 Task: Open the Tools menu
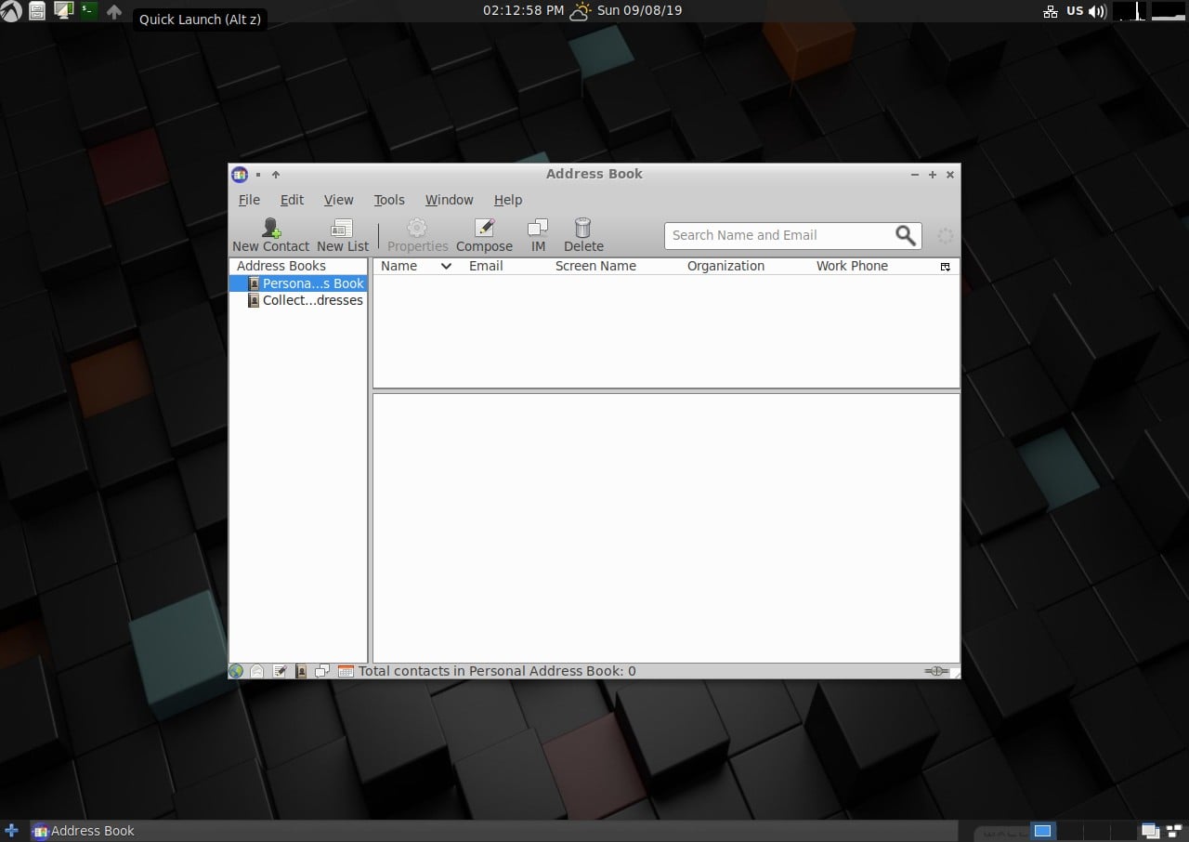pyautogui.click(x=389, y=200)
